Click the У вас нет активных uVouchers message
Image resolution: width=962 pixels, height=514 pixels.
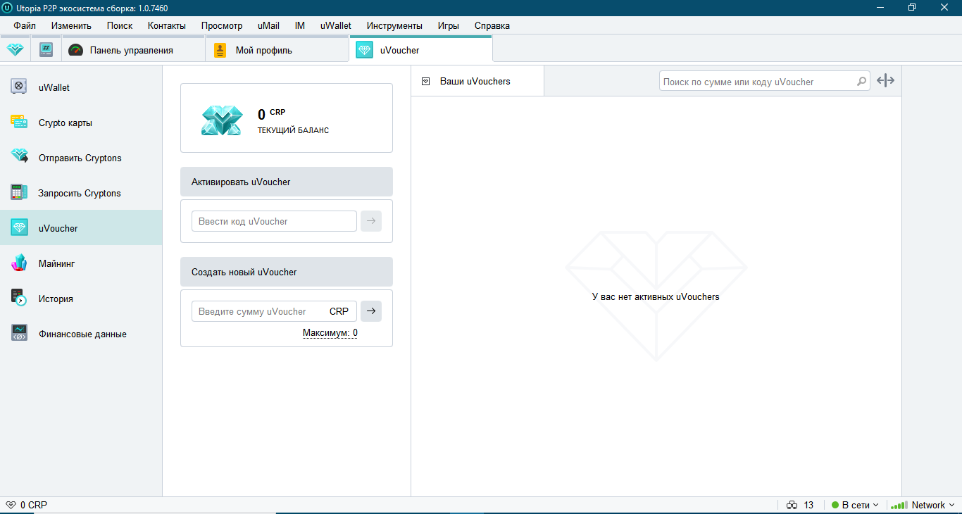click(656, 297)
